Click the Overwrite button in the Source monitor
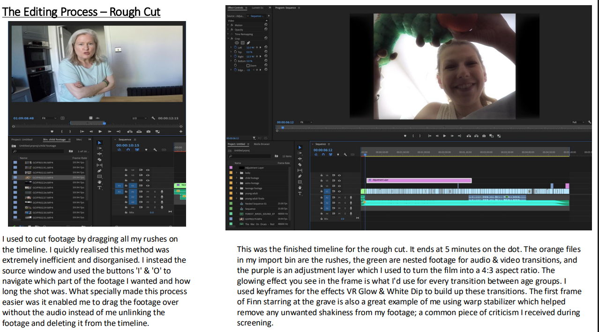The width and height of the screenshot is (599, 332). tap(139, 132)
